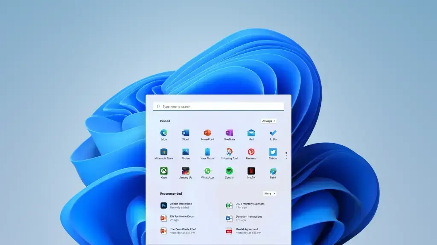Open PowerPoint pinned app
Screen dimensions: 437x245
click(207, 135)
